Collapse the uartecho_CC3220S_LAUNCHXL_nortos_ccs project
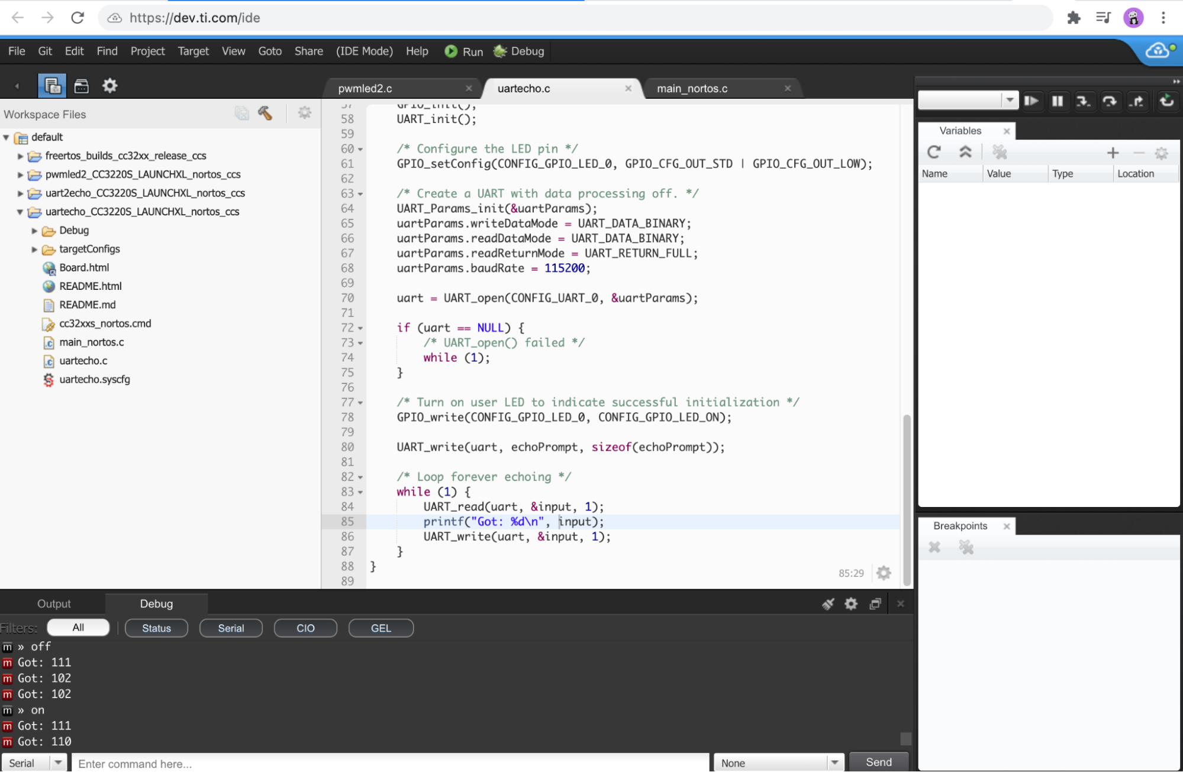 click(x=20, y=212)
